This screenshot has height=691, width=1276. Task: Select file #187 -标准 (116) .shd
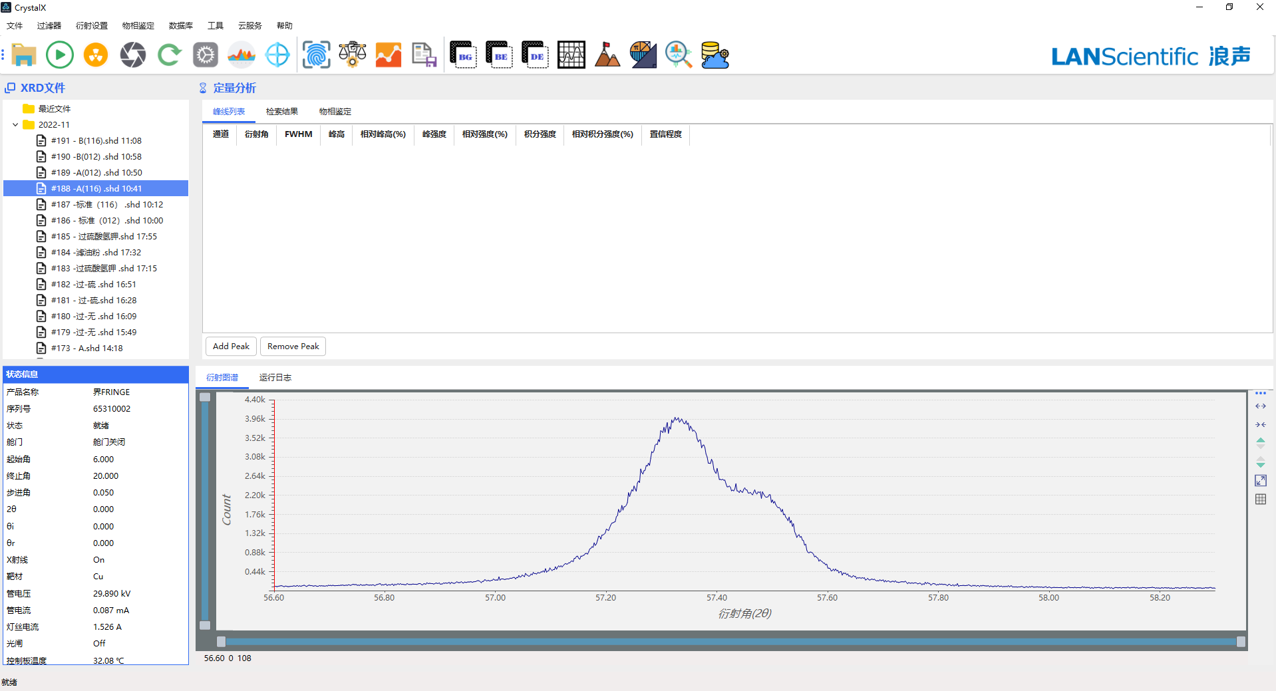coord(106,205)
